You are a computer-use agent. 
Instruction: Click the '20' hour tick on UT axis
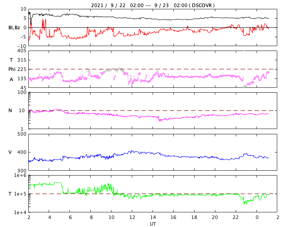click(215, 217)
